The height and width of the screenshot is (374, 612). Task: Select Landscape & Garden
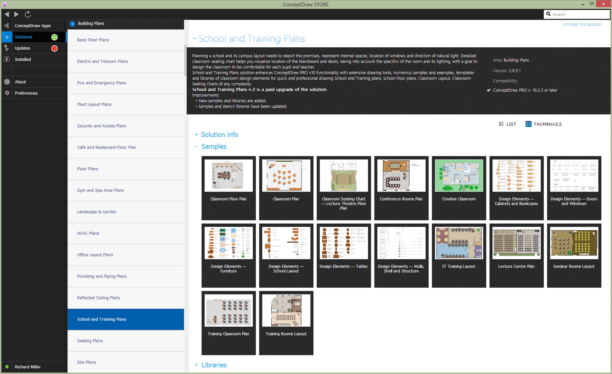tap(126, 212)
